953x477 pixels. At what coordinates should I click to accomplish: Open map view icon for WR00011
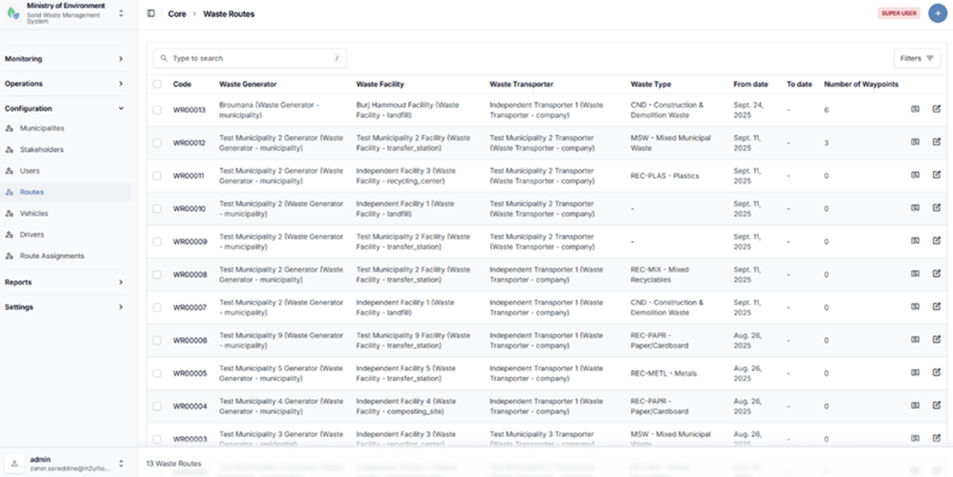click(x=916, y=175)
